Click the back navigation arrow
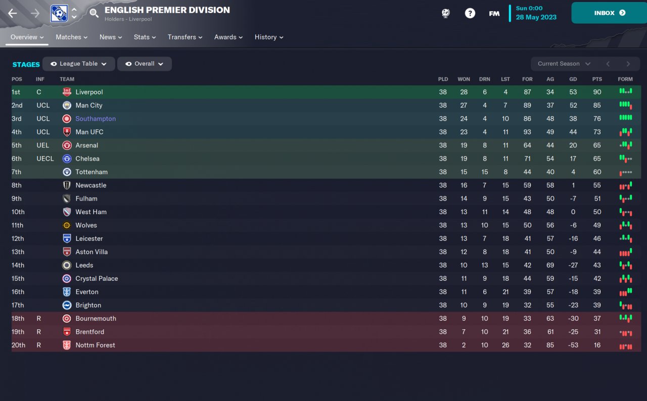The height and width of the screenshot is (401, 647). 13,14
